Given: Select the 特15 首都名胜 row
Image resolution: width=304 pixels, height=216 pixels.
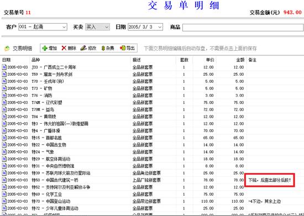Looking at the screenshot, I should pos(152,138).
